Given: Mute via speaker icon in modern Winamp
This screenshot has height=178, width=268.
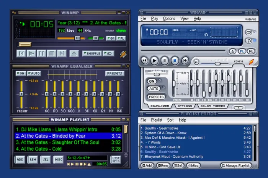Looking at the screenshot, I should (x=196, y=62).
